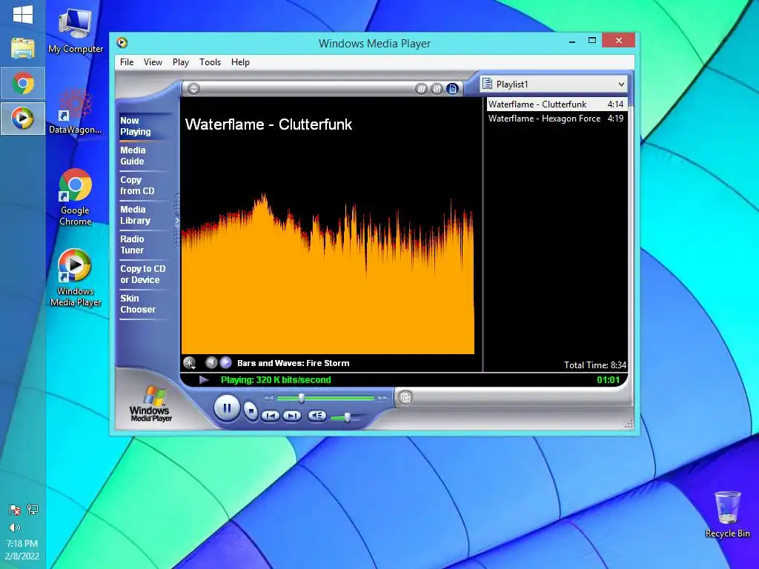Toggle shuffle with the striped round button
The width and height of the screenshot is (759, 569).
tap(422, 89)
